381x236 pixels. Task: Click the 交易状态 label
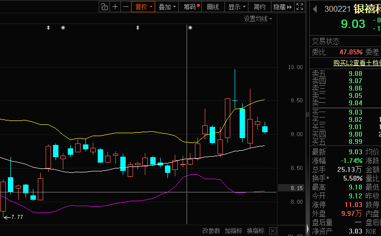326,42
